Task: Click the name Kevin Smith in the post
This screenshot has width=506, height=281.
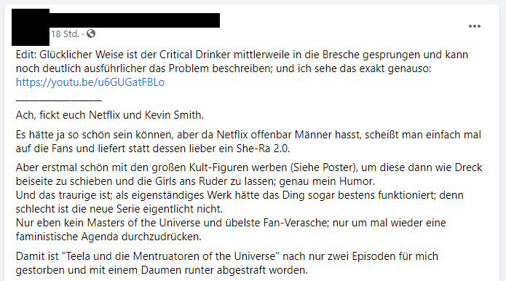Action: pos(173,115)
